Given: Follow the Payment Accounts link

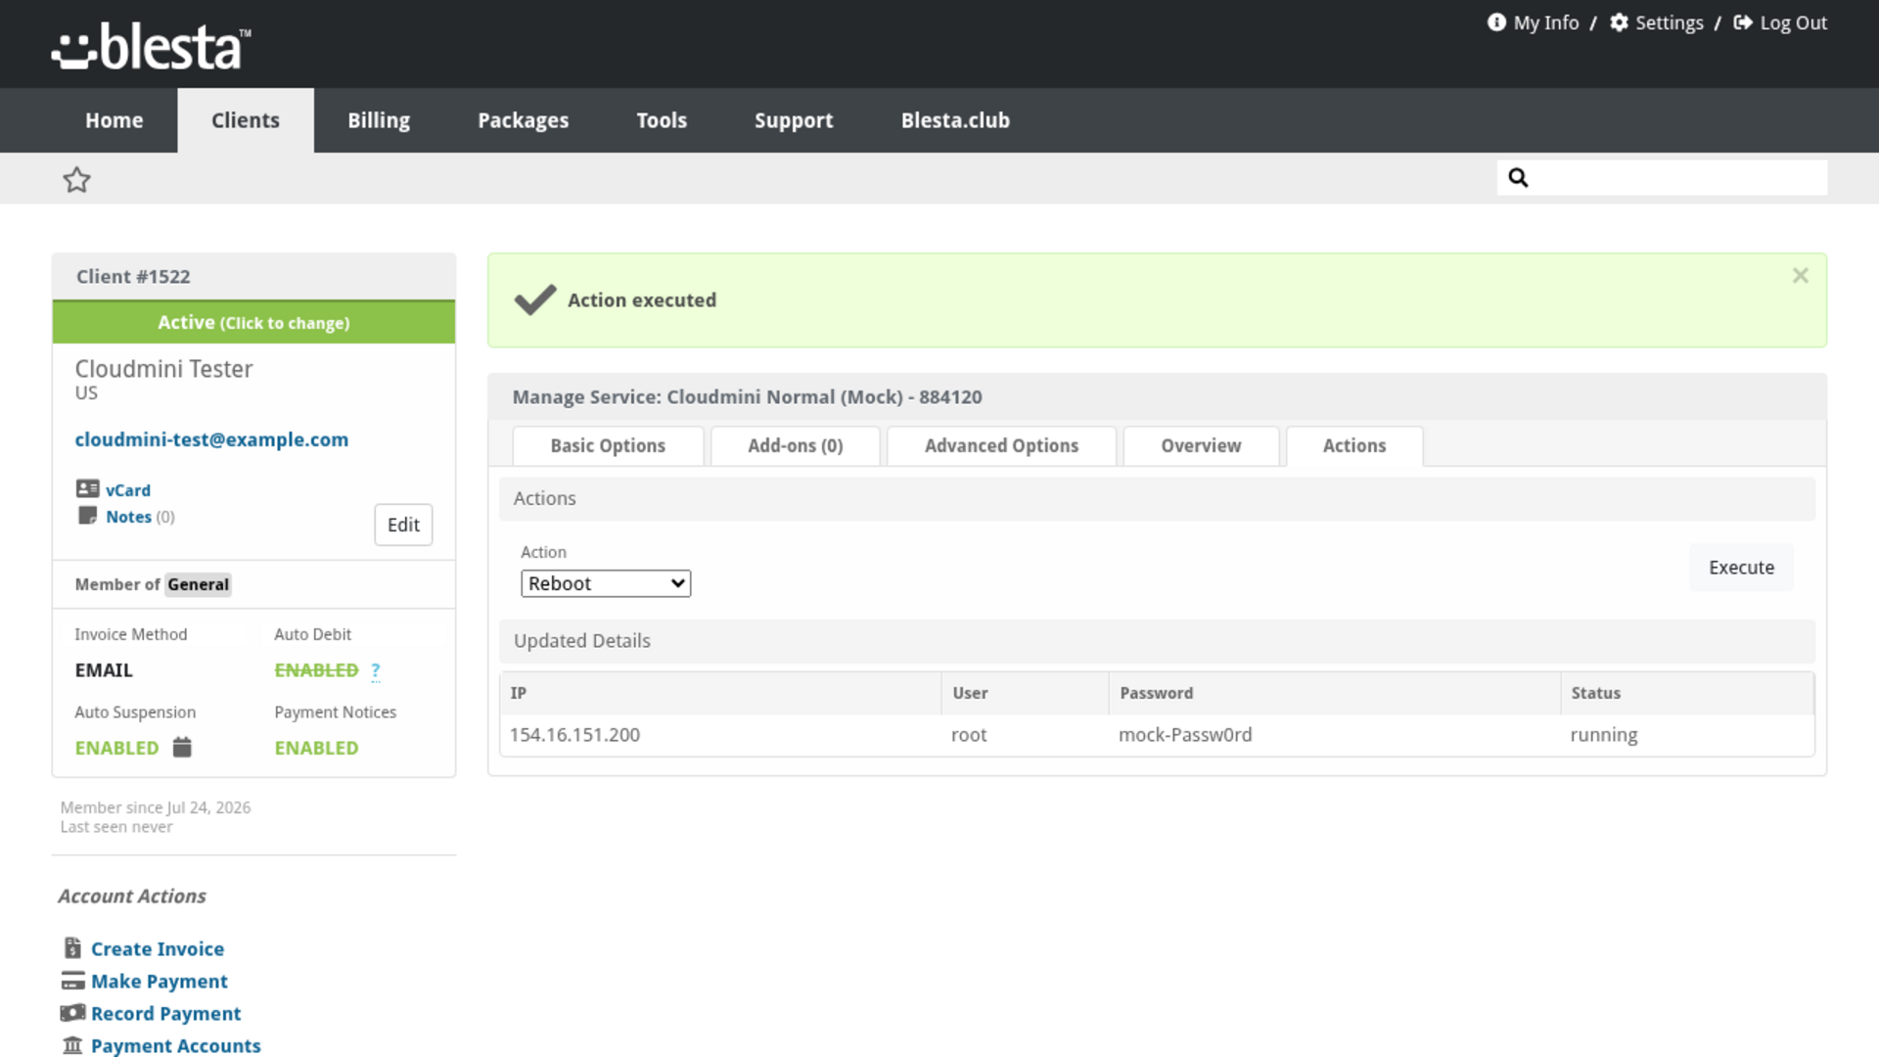Looking at the screenshot, I should pyautogui.click(x=176, y=1045).
